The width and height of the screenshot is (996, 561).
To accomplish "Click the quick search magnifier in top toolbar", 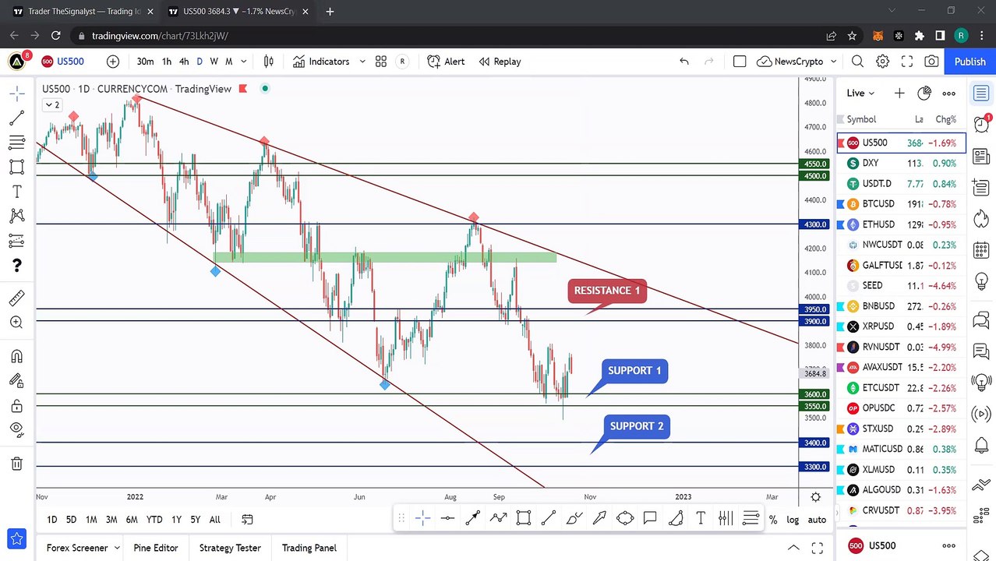I will (x=857, y=62).
